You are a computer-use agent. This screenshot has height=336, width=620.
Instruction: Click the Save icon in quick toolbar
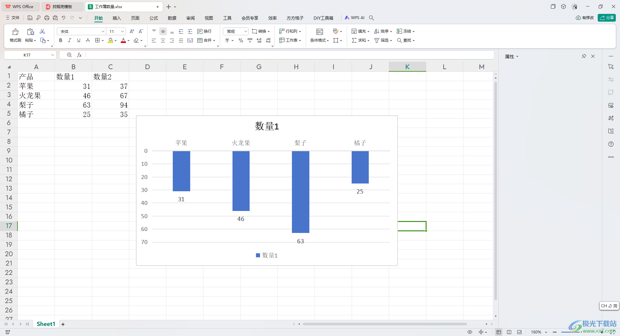pos(30,18)
